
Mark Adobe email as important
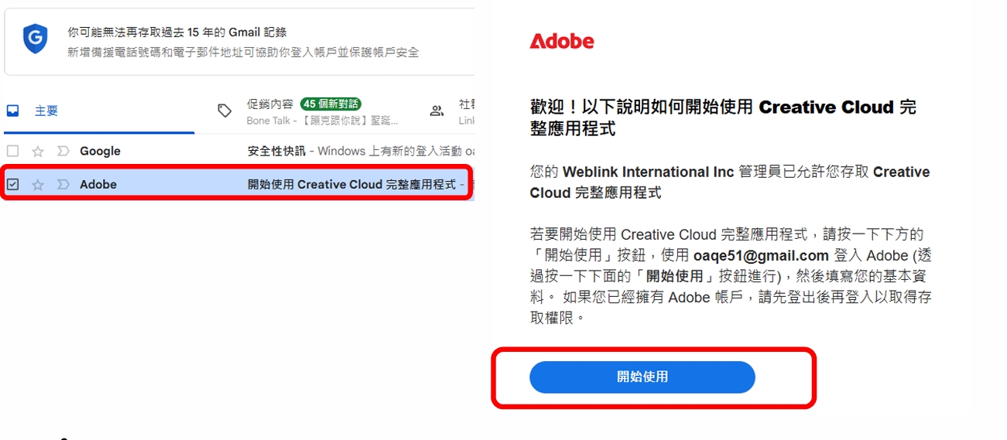pyautogui.click(x=63, y=184)
